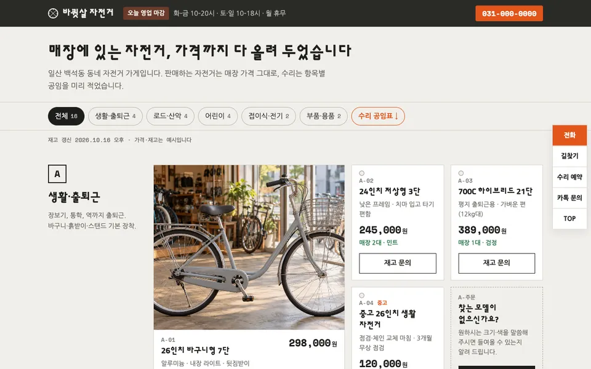Image resolution: width=591 pixels, height=369 pixels.
Task: Click the business hours text in header
Action: tap(230, 13)
